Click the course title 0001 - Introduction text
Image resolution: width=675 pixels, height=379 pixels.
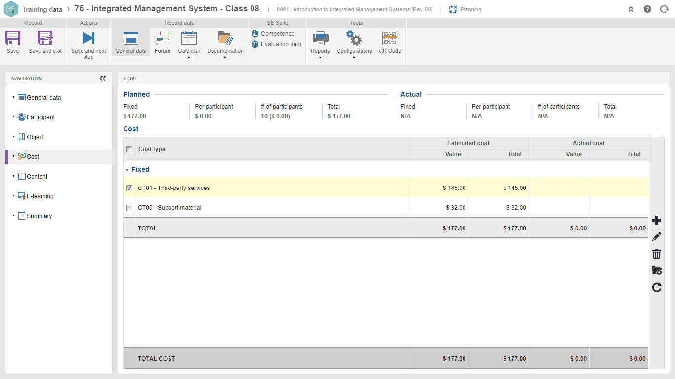[x=355, y=9]
